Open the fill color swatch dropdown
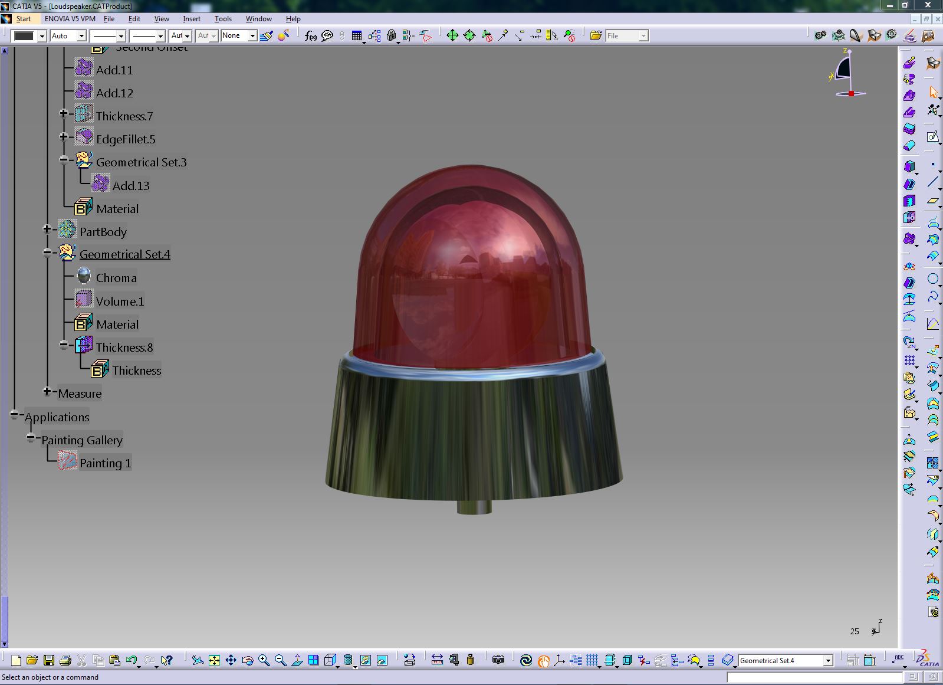The image size is (943, 685). (42, 36)
